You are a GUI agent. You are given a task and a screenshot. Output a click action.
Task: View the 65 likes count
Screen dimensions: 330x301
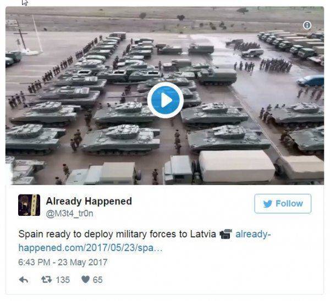[98, 280]
